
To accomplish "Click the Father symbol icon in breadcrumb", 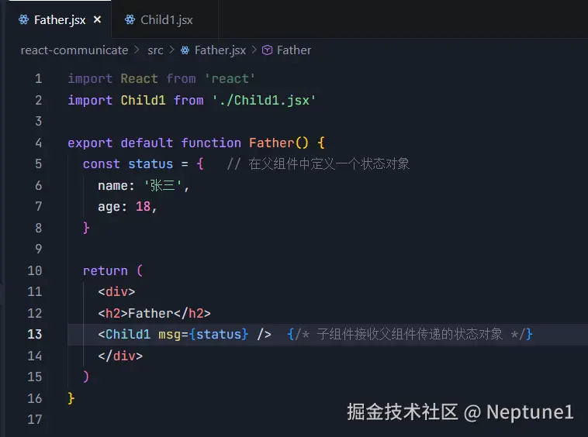I will [268, 50].
